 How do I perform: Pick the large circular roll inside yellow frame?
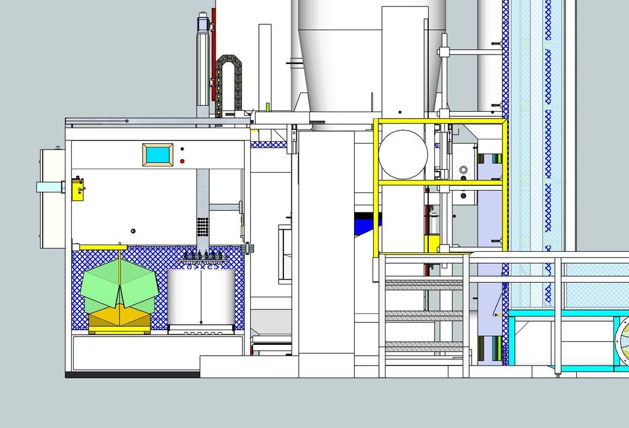click(403, 154)
